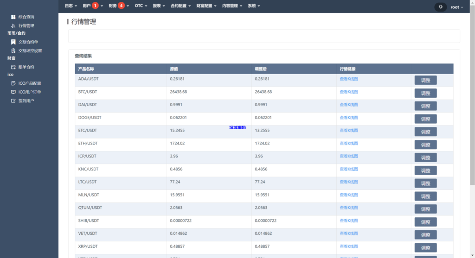Click the vertical page scrollbar
Viewport: 475px width, 258px height.
click(472, 93)
